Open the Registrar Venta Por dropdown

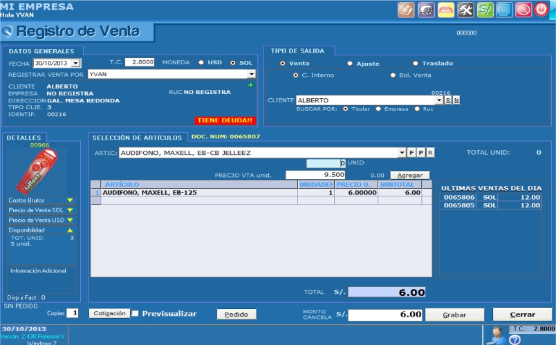252,74
